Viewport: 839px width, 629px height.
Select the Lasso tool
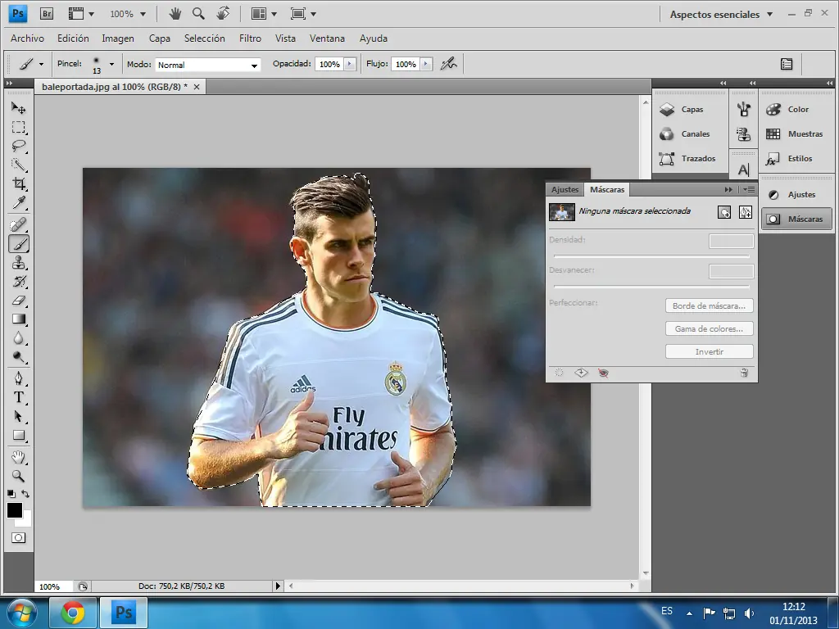coord(19,146)
